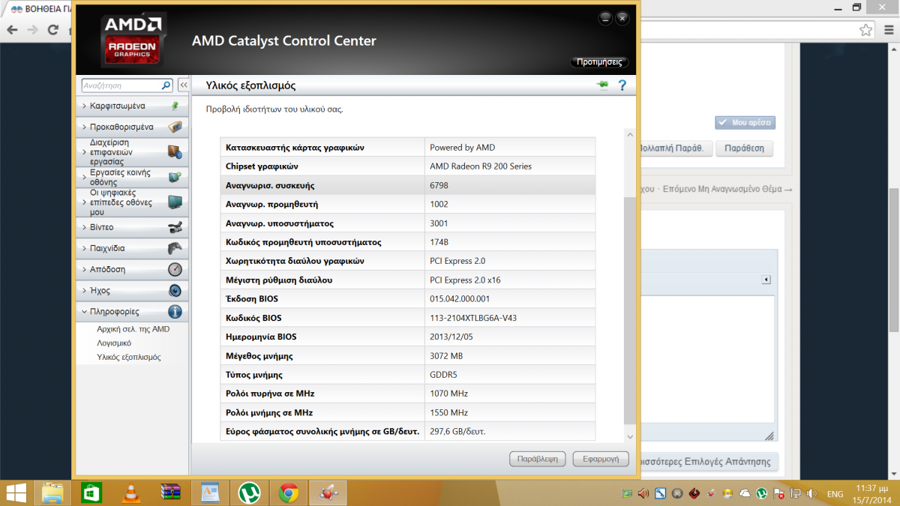Open Action Center flag in tray
This screenshot has width=900, height=506.
(x=778, y=494)
